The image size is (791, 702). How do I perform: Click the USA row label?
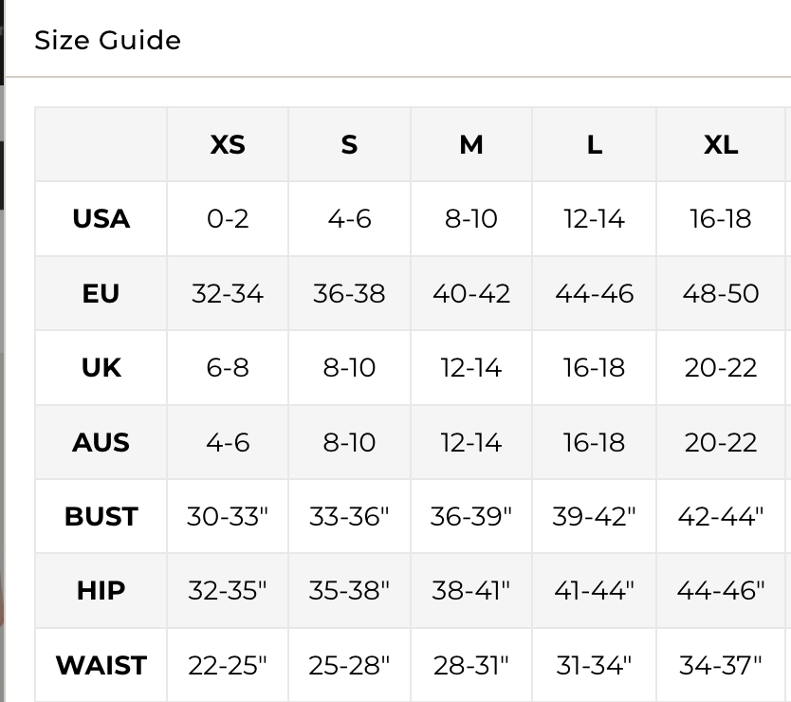[101, 218]
